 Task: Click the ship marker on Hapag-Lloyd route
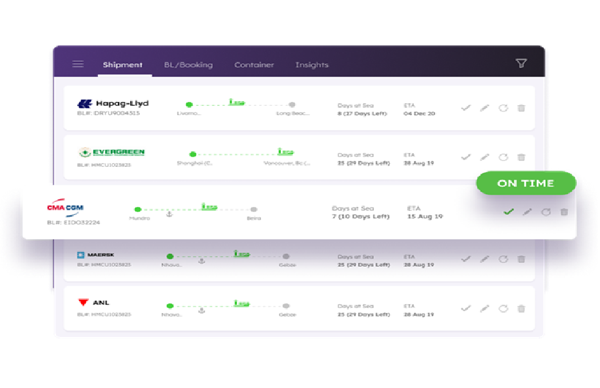237,102
